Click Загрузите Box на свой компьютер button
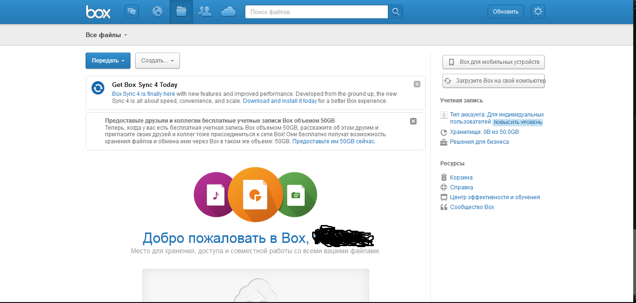Image resolution: width=636 pixels, height=303 pixels. point(493,81)
